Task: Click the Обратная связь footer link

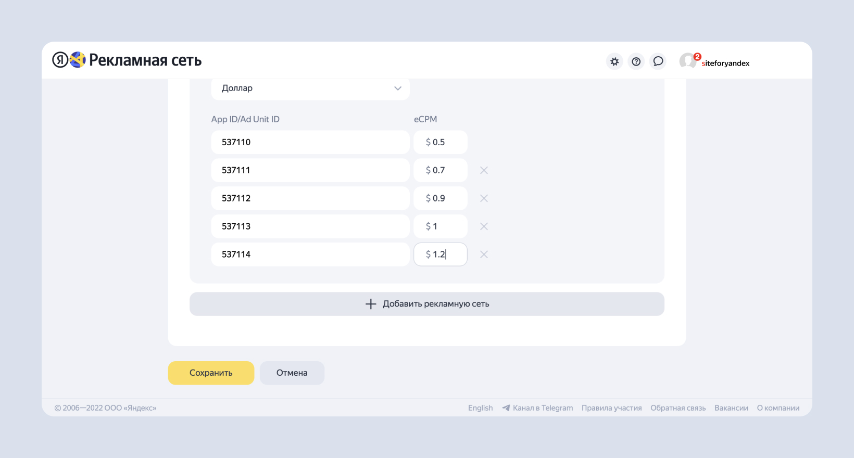Action: (x=677, y=408)
